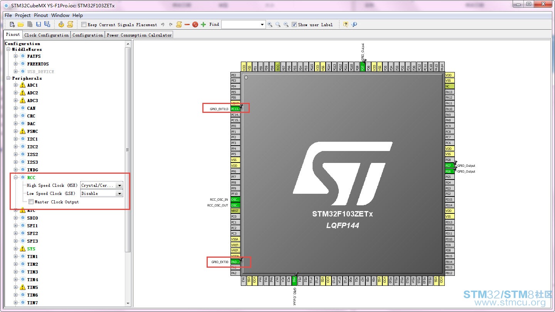Image resolution: width=555 pixels, height=312 pixels.
Task: Click the Find input field
Action: pos(241,25)
